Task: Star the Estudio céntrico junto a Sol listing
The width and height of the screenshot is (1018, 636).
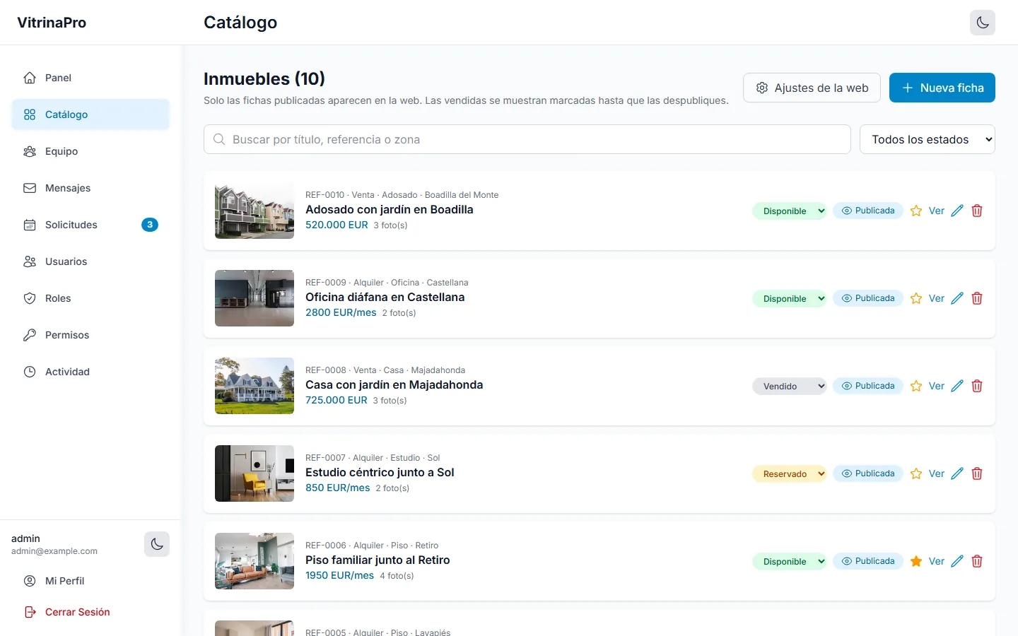Action: pyautogui.click(x=916, y=473)
